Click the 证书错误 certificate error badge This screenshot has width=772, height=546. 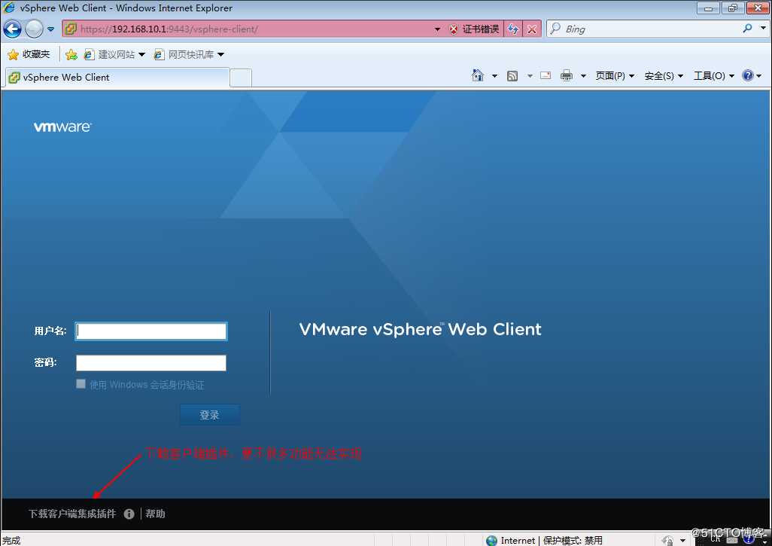point(473,29)
